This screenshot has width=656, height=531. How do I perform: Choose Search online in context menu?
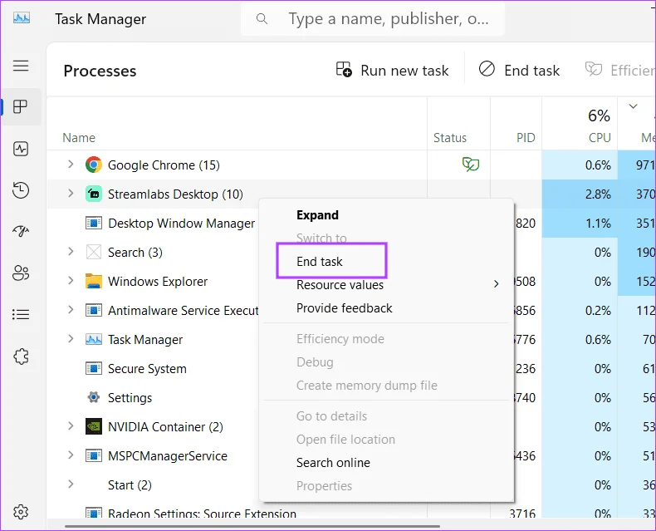(333, 463)
